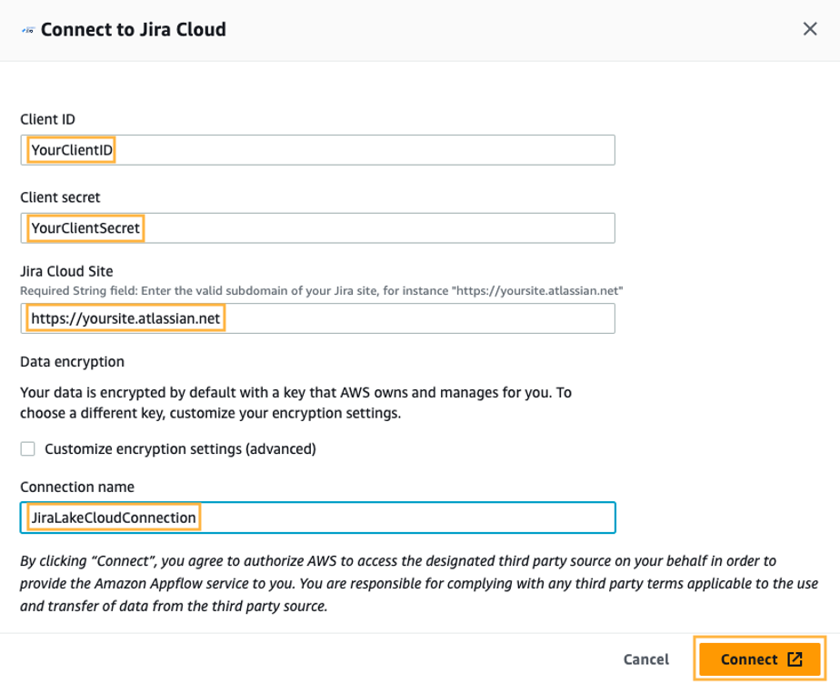Screen dimensions: 840x684
Task: Select the Jira Cloud Site URL field
Action: (318, 318)
